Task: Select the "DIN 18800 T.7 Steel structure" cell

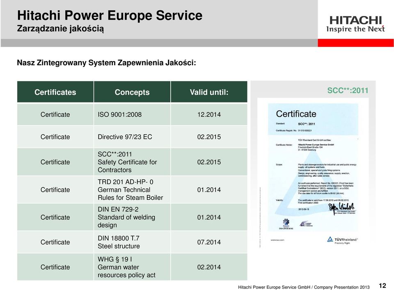Action: 132,242
